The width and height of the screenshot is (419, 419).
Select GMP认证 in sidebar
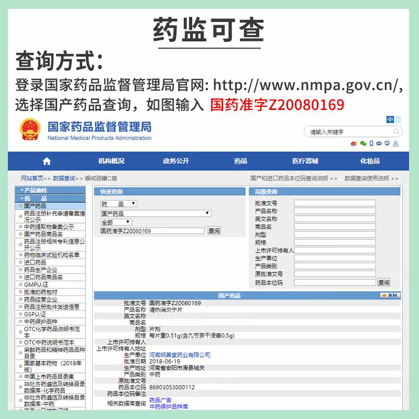click(x=50, y=285)
